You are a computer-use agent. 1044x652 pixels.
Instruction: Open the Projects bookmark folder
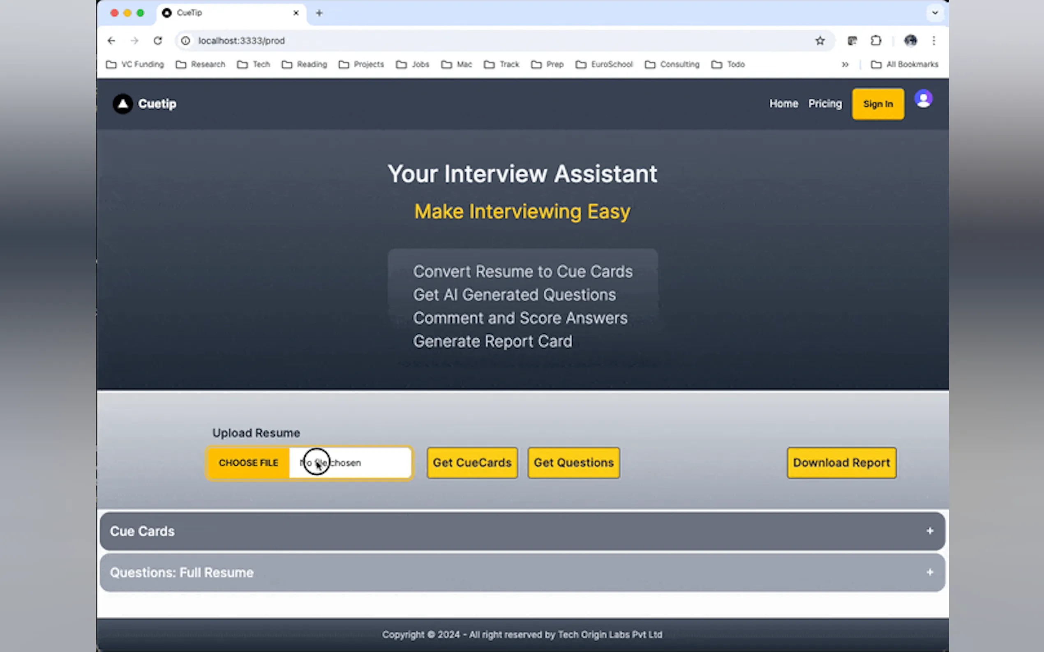(362, 64)
